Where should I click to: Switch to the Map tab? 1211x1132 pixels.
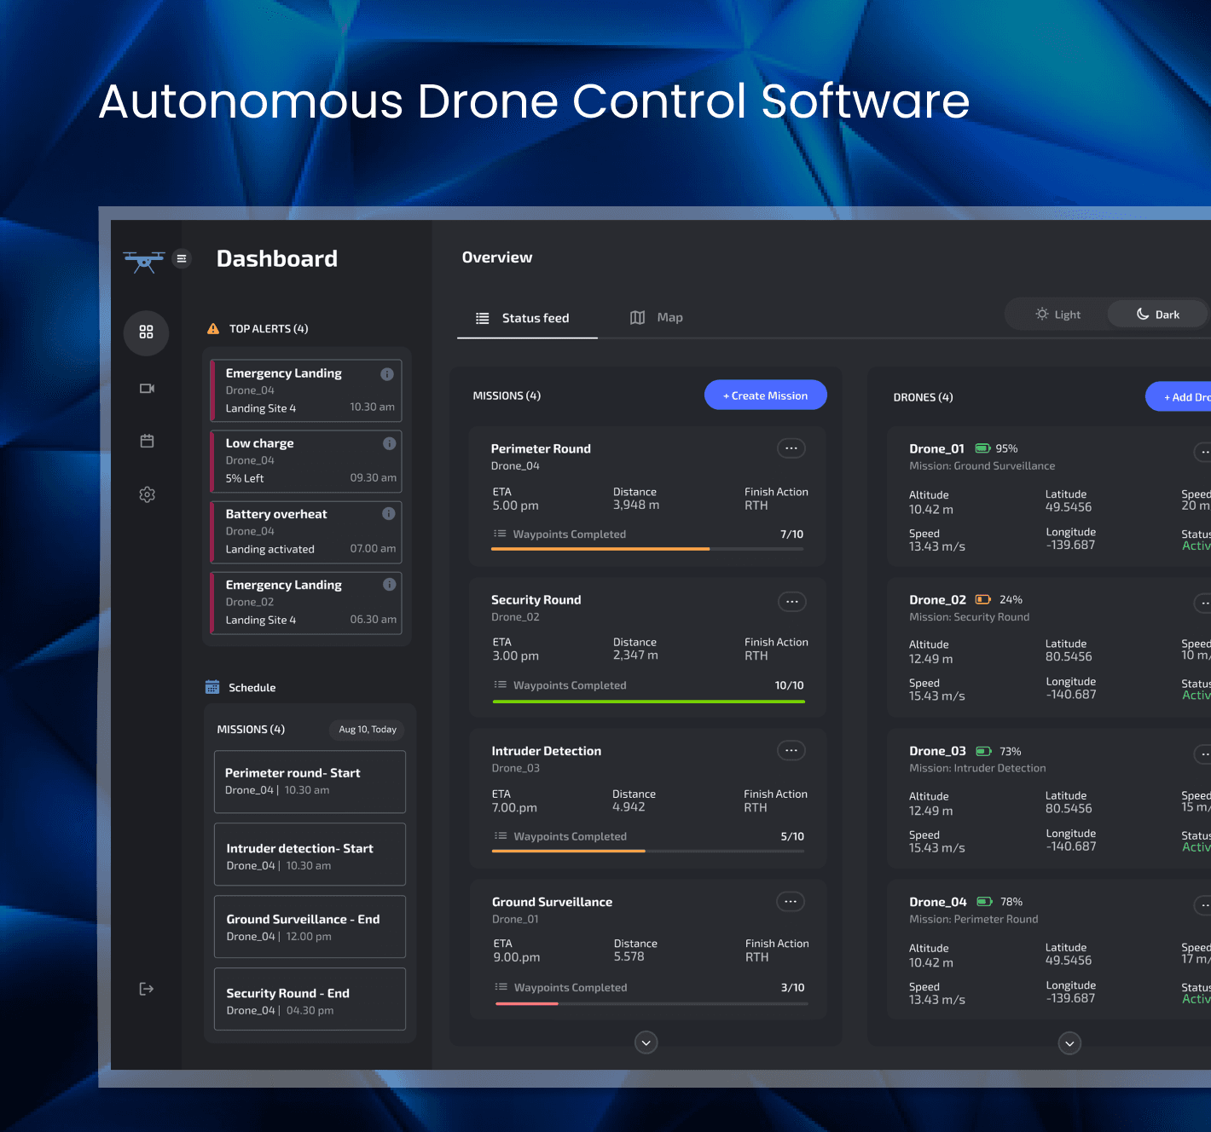657,317
